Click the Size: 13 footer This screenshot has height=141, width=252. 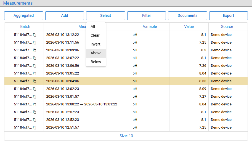(x=126, y=136)
